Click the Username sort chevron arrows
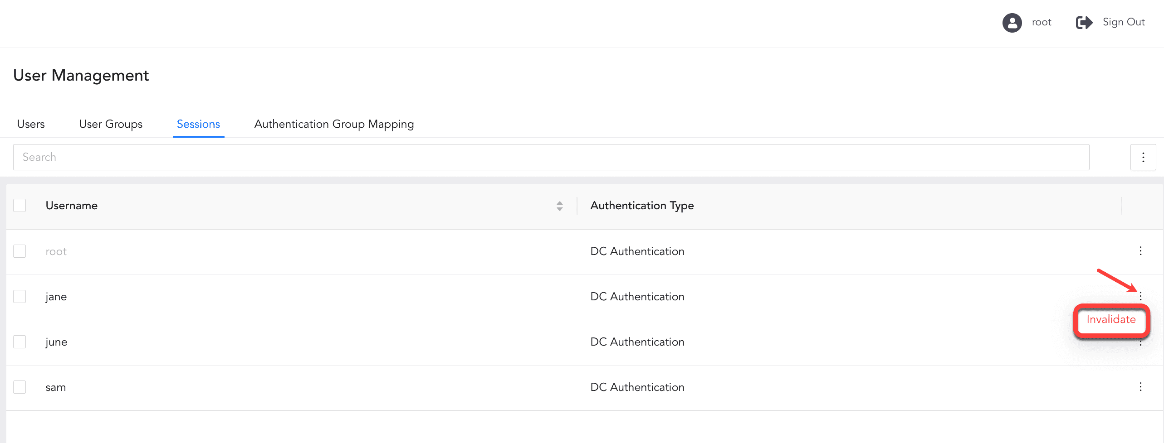Viewport: 1164px width, 443px height. click(x=560, y=206)
